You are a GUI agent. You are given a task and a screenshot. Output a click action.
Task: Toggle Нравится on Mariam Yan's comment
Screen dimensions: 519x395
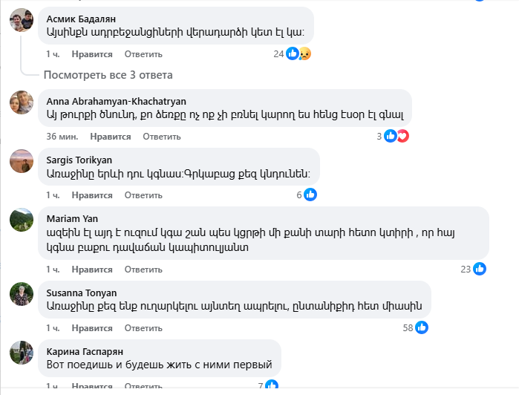pos(92,269)
